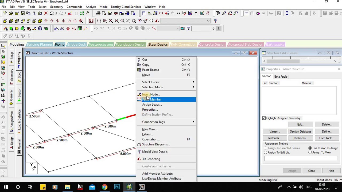Select 3D Rendering in the context menu
Viewport: 342px width, 192px height.
(x=166, y=159)
